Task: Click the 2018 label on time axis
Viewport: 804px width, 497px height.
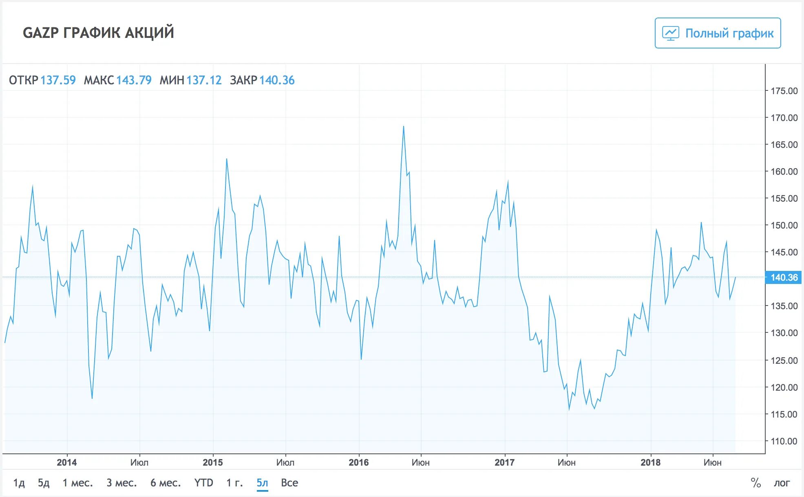Action: (651, 462)
